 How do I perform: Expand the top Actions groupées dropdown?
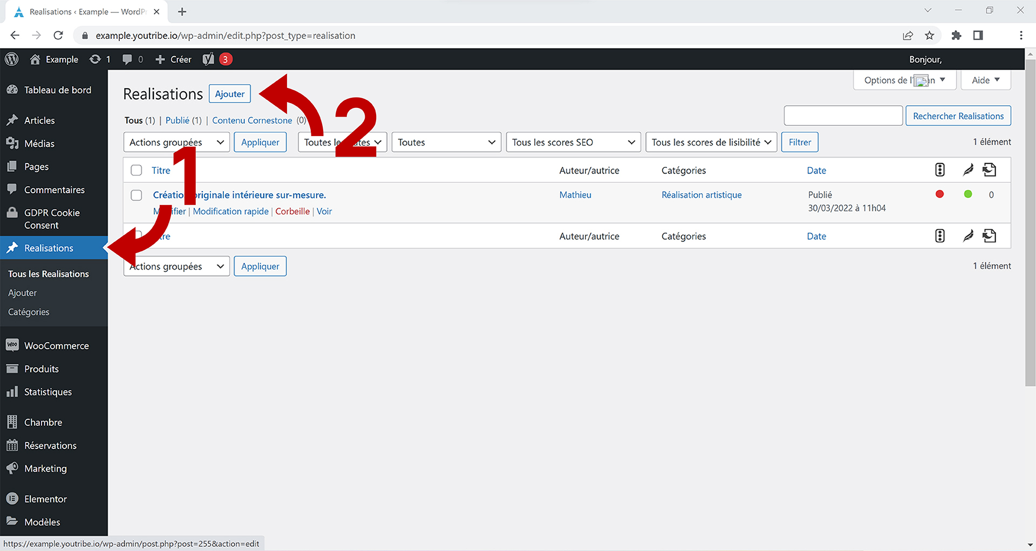pyautogui.click(x=176, y=142)
